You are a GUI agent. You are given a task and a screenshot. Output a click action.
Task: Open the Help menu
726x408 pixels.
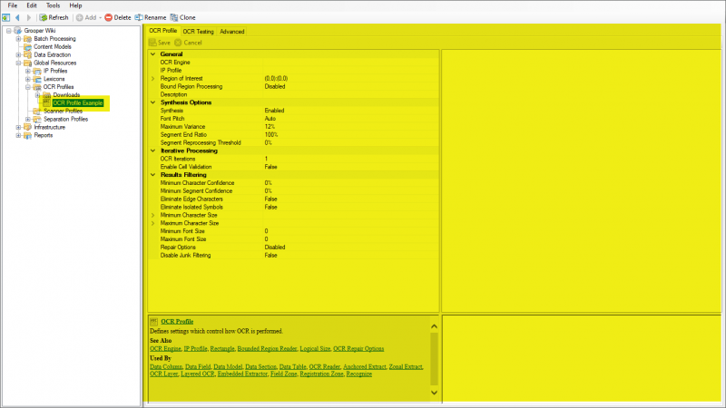point(75,5)
